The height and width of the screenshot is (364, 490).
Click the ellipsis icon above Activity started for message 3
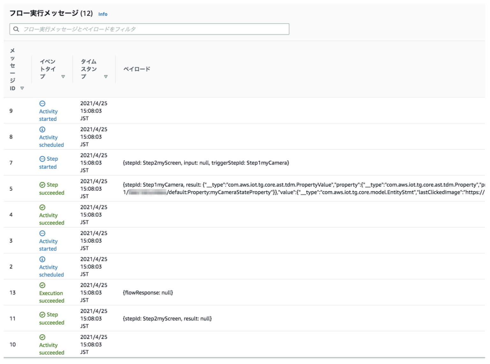[x=42, y=233]
